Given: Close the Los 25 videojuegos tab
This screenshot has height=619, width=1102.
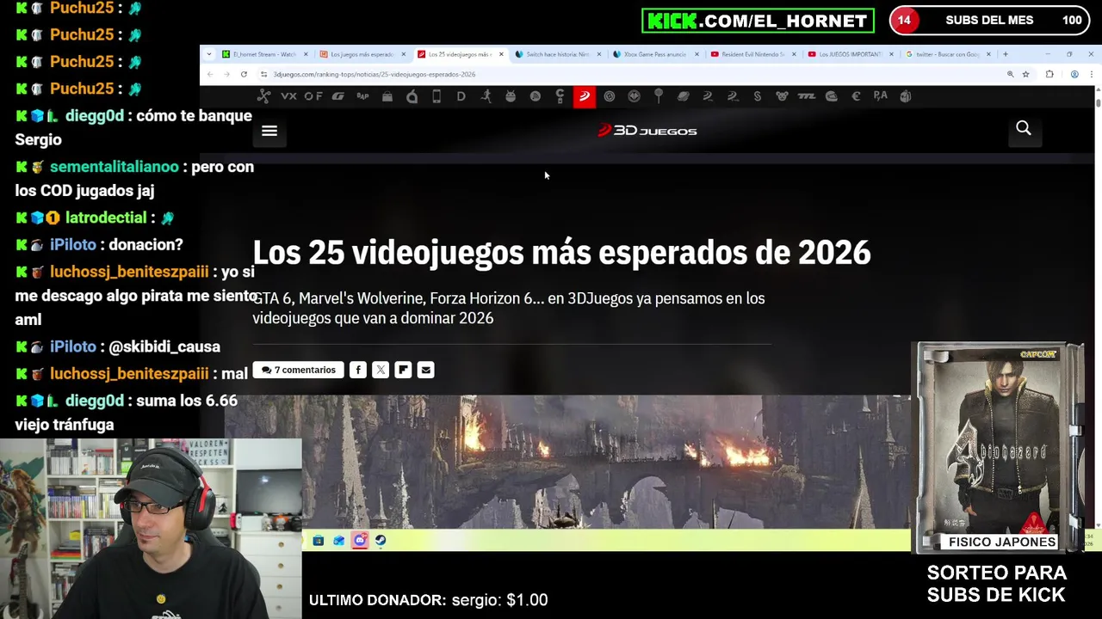Looking at the screenshot, I should click(500, 54).
